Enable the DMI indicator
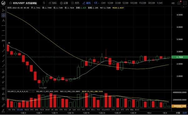Viewport: 188px width, 115px height. click(x=32, y=110)
